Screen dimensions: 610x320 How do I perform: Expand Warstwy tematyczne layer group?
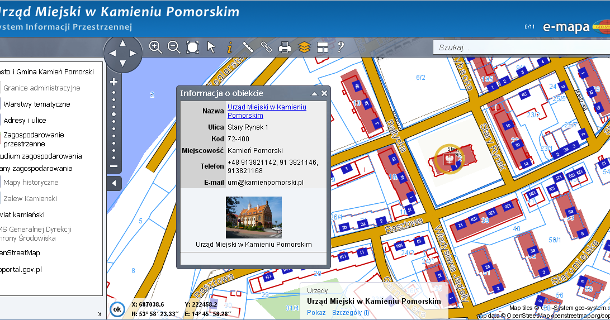[36, 104]
